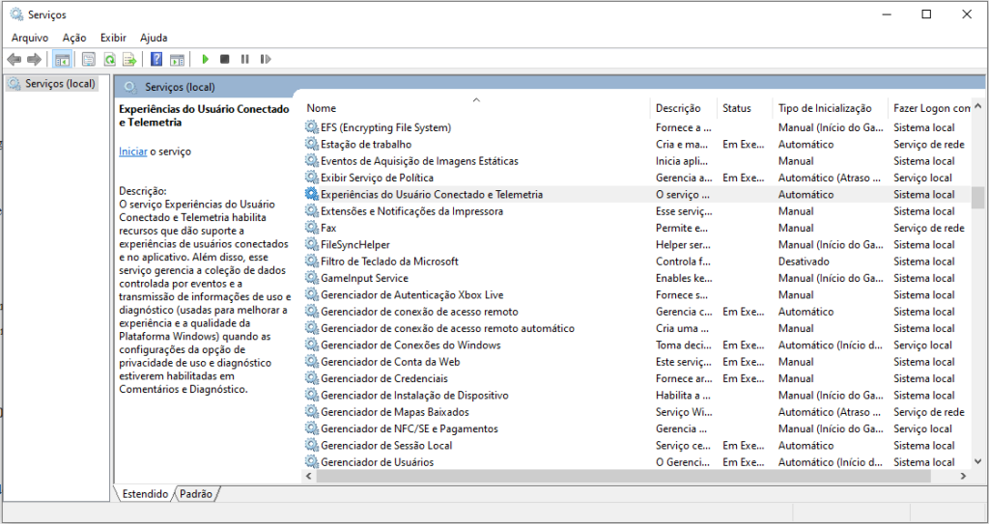Click the horizontal scrollbar right arrow
989x524 pixels.
[x=963, y=476]
